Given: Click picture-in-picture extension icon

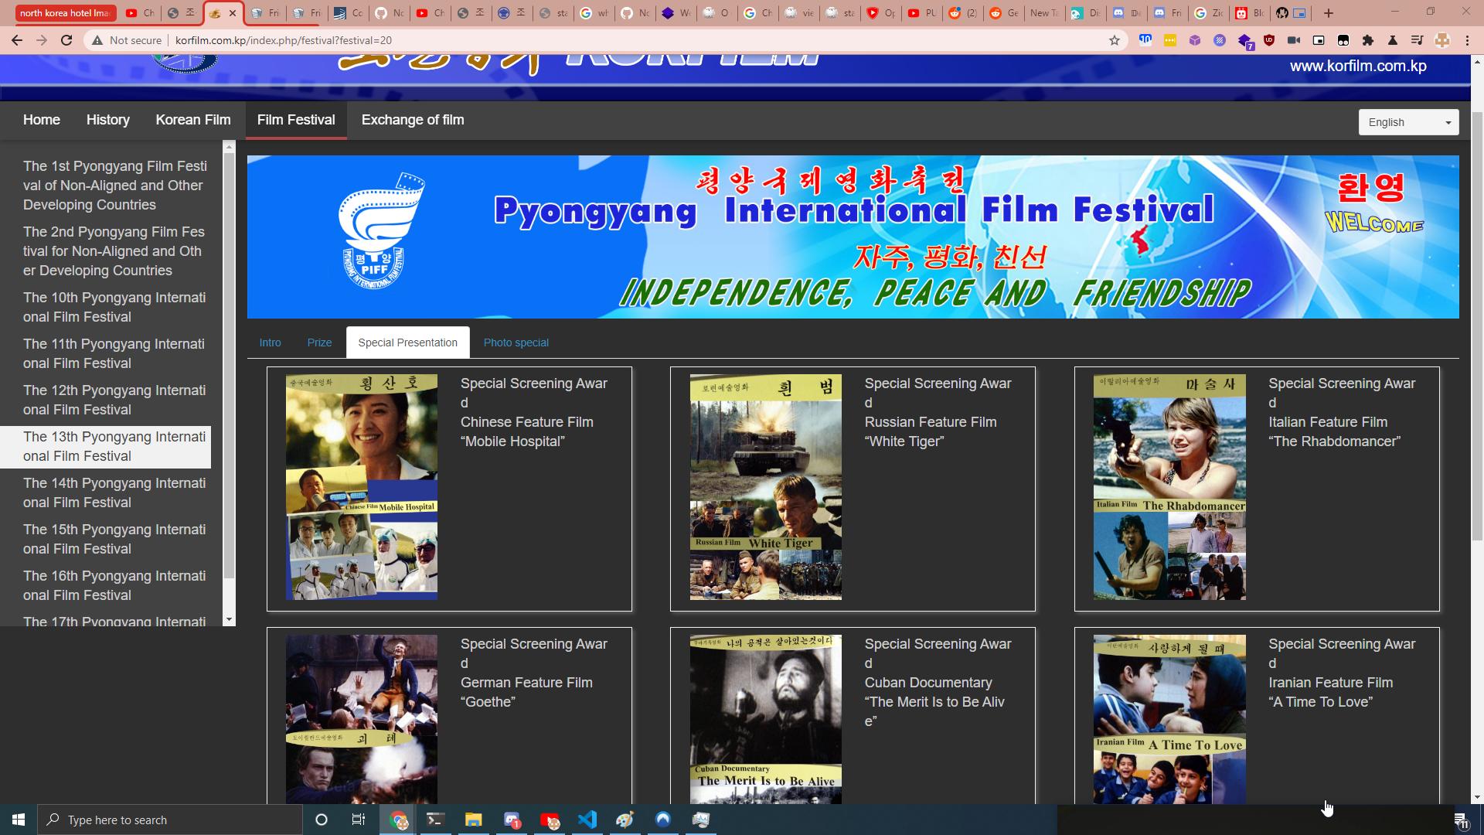Looking at the screenshot, I should pos(1319,40).
